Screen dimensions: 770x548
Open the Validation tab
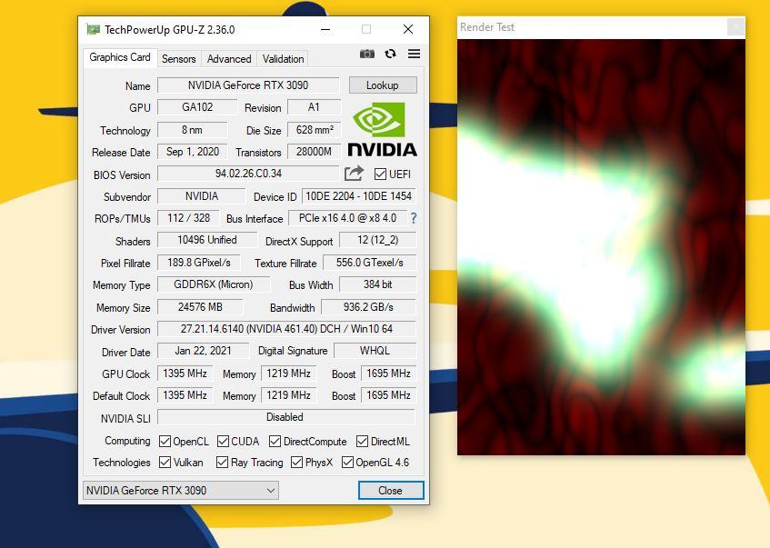(283, 59)
